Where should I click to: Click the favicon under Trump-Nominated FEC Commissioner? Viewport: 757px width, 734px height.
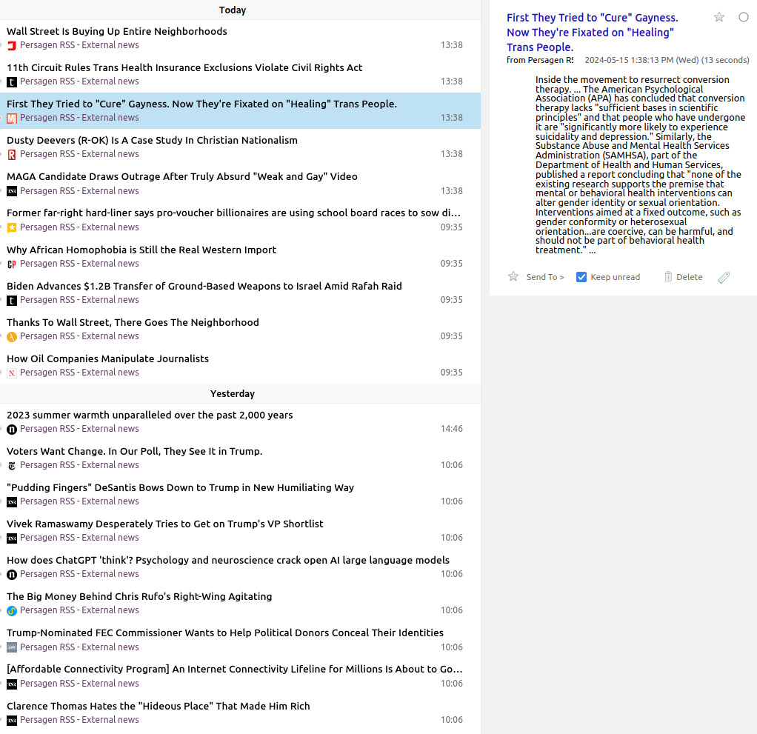pyautogui.click(x=12, y=647)
